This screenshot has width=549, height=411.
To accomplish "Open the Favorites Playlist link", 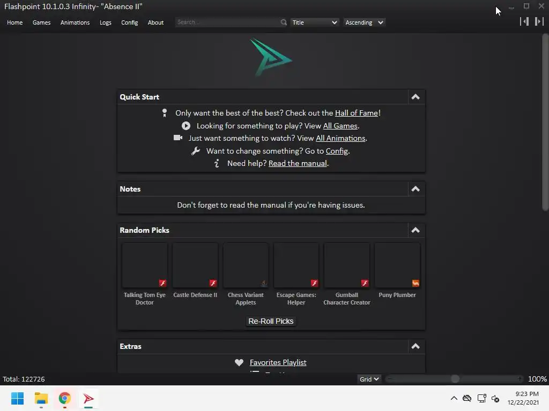I will 278,362.
